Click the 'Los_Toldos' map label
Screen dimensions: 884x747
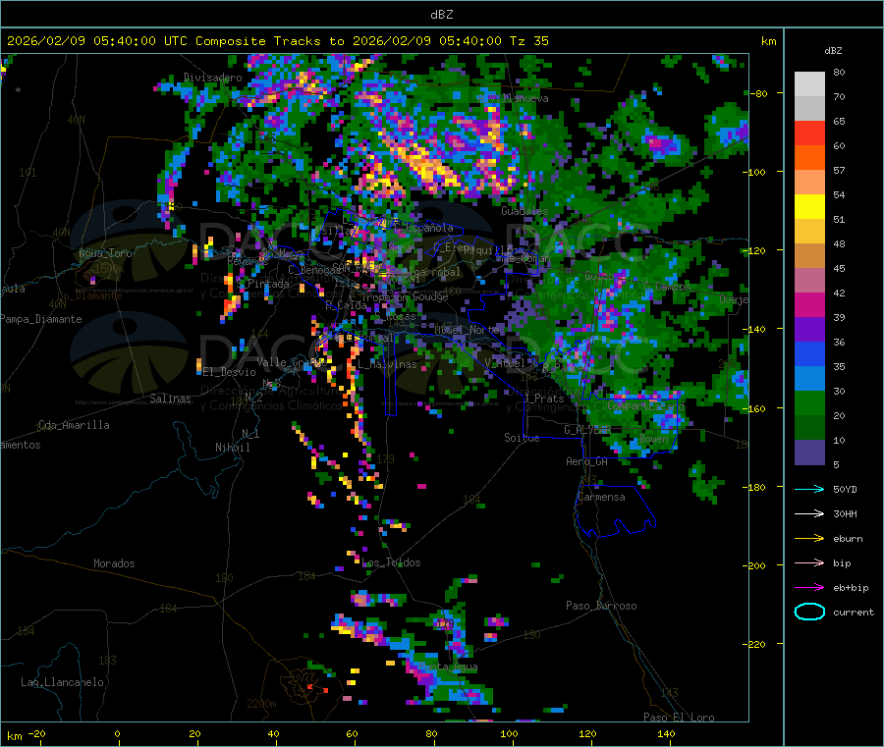tap(391, 562)
